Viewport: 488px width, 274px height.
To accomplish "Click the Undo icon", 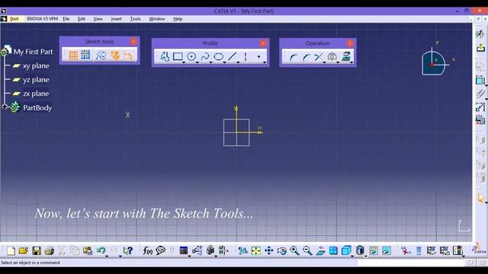I will tap(101, 250).
